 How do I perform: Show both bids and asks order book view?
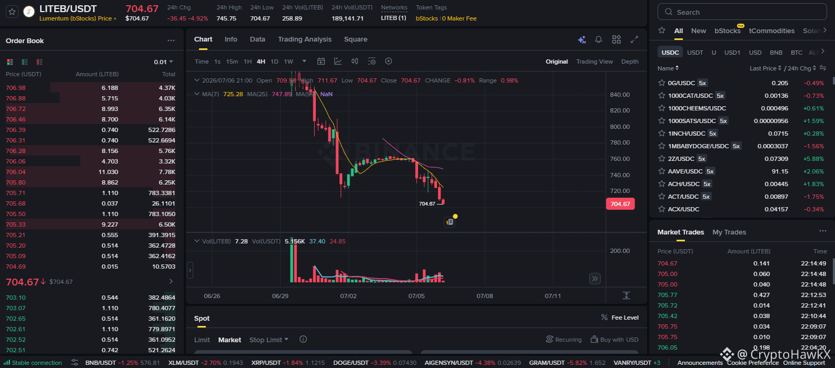(9, 62)
